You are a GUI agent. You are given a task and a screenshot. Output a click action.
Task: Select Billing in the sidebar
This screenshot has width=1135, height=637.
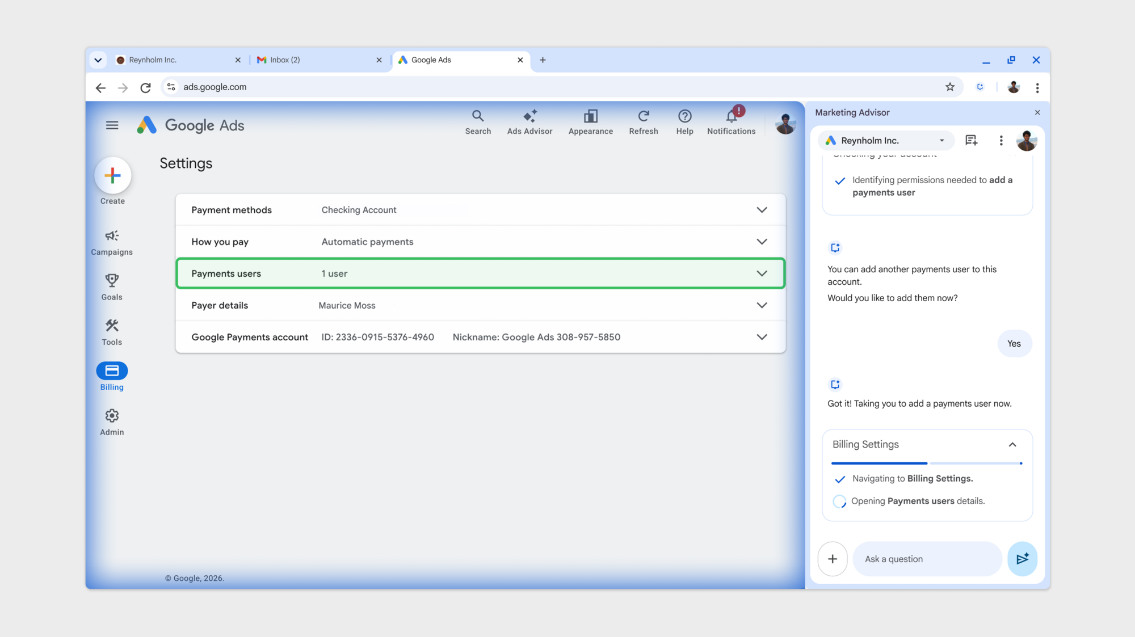click(112, 377)
